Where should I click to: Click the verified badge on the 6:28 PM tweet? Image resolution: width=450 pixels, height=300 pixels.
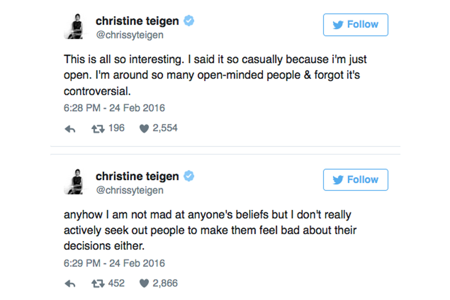[x=189, y=21]
